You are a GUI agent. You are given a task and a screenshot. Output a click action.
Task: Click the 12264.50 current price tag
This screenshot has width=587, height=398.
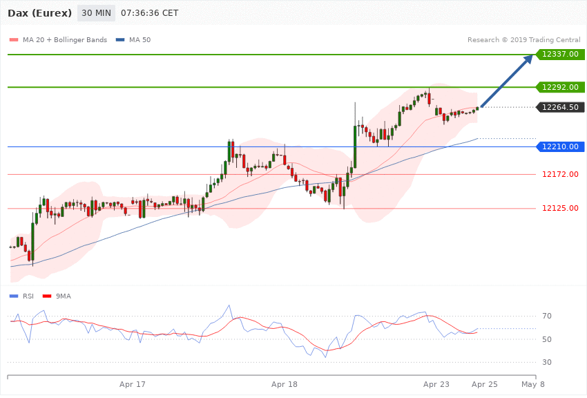[x=560, y=108]
